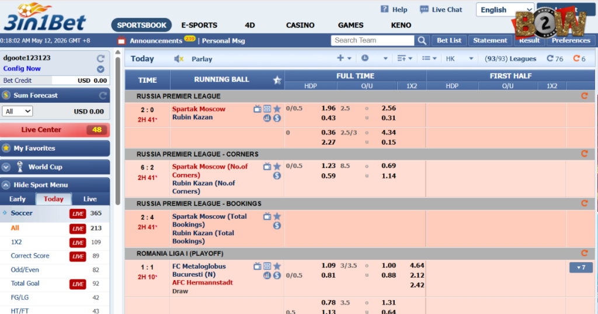Refresh the Russia Premier League section
The image size is (598, 314).
click(x=584, y=96)
